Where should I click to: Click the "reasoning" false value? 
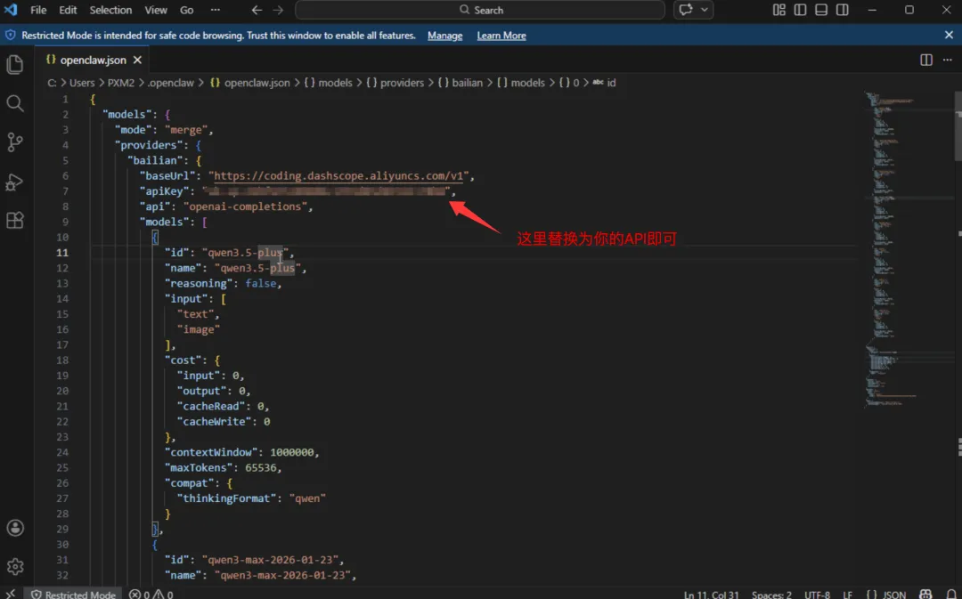click(260, 283)
